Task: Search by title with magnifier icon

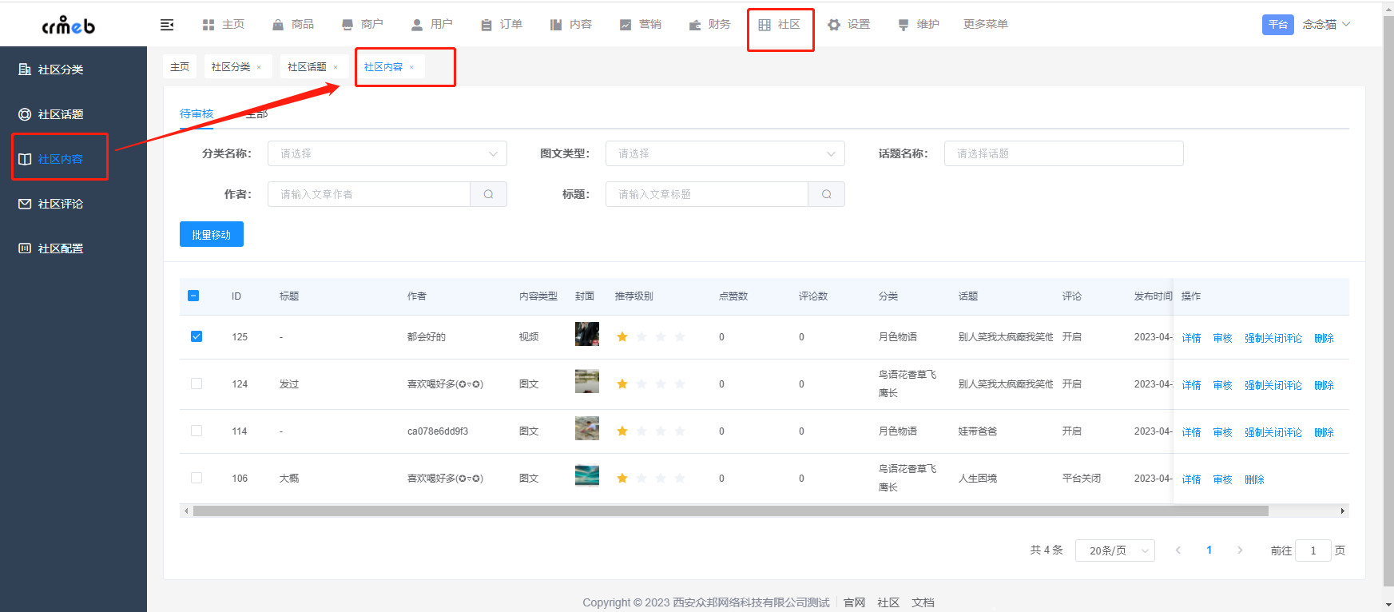Action: (x=827, y=194)
